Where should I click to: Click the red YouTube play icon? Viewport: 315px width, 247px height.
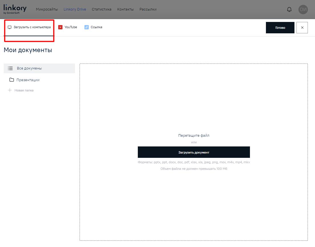point(60,27)
